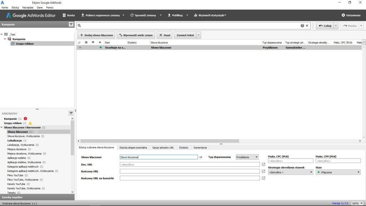The width and height of the screenshot is (366, 206).
Task: Select Kampania in the tree
Action: pos(19,39)
